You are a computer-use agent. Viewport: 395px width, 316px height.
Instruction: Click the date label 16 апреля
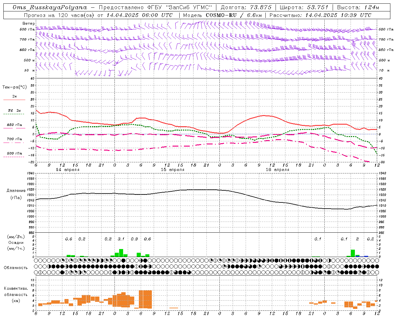[x=277, y=170]
